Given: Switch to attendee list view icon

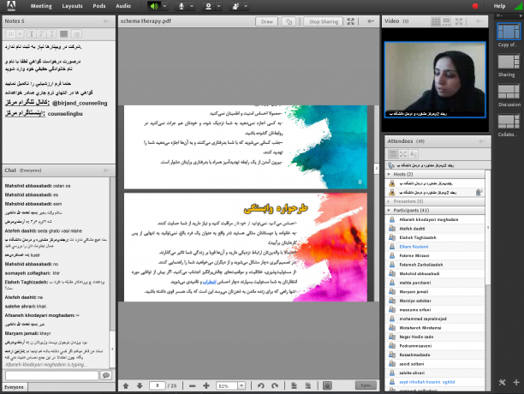Looking at the screenshot, I should (x=393, y=154).
